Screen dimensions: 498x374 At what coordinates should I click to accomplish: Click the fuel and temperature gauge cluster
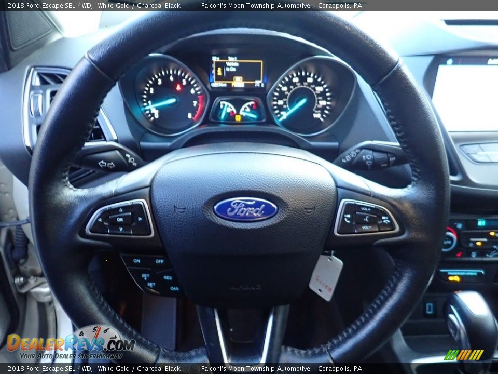coord(238,110)
